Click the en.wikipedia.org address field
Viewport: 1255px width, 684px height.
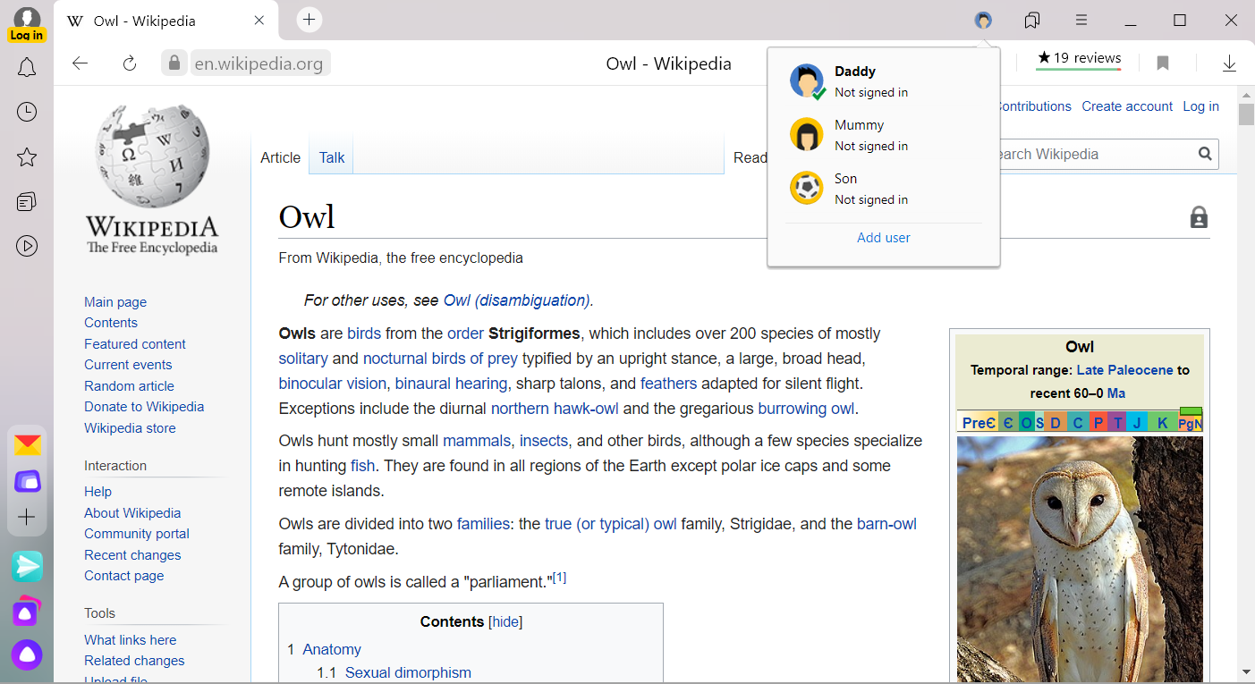(x=259, y=63)
